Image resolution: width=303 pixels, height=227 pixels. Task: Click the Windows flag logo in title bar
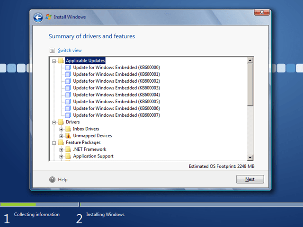point(48,17)
